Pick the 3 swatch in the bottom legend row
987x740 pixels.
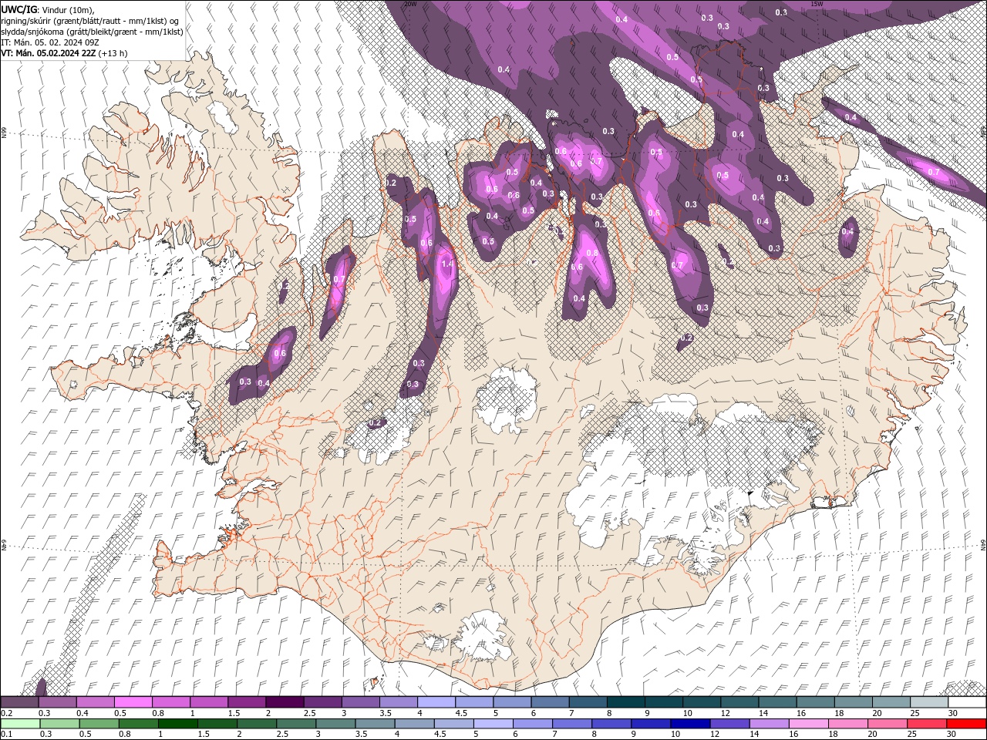pos(335,724)
